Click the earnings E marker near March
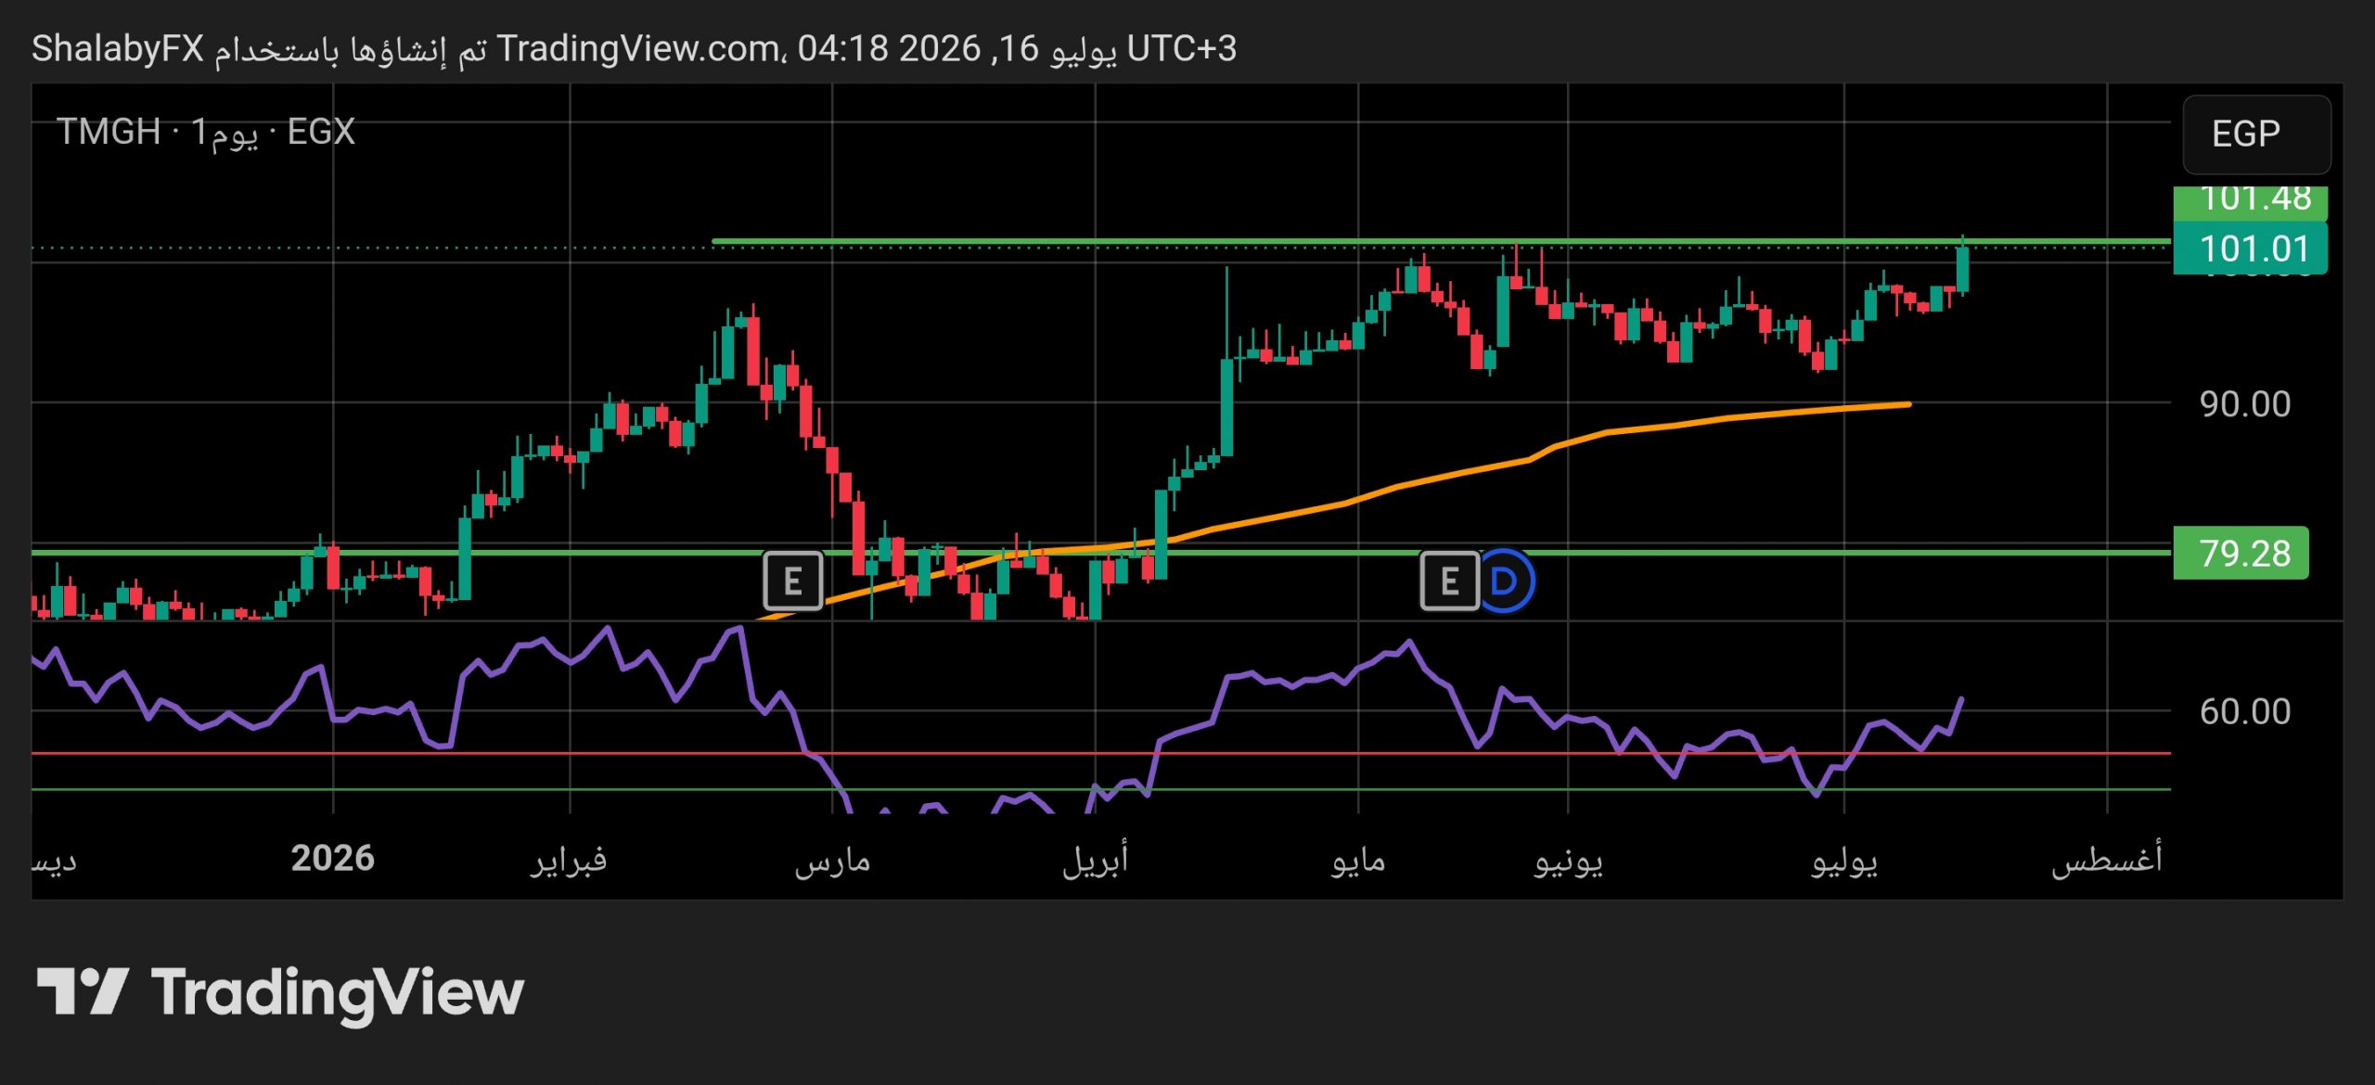Image resolution: width=2375 pixels, height=1085 pixels. point(792,581)
